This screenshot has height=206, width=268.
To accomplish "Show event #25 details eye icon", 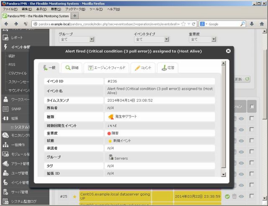I will (241, 196).
